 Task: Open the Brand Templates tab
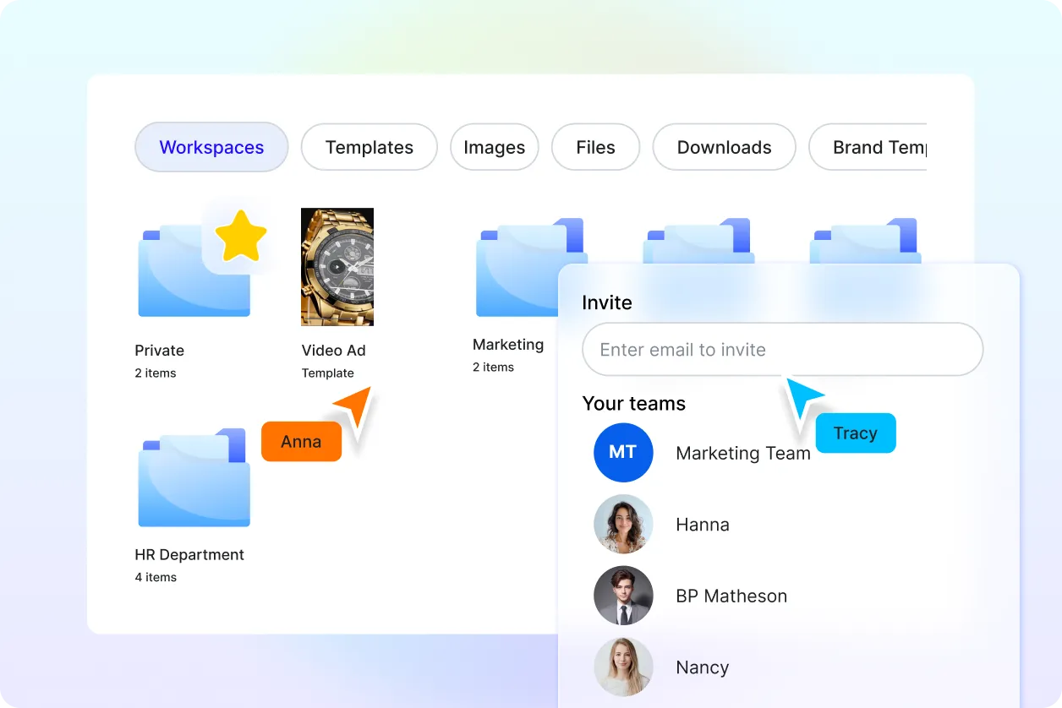coord(868,147)
